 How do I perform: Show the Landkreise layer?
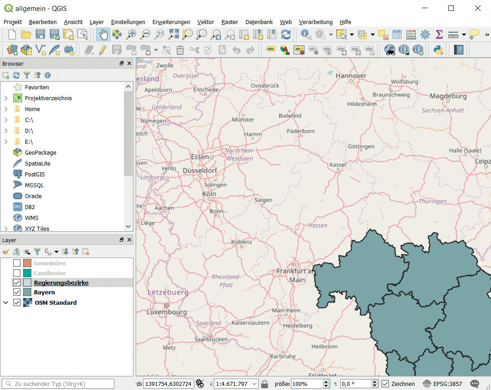pyautogui.click(x=17, y=273)
